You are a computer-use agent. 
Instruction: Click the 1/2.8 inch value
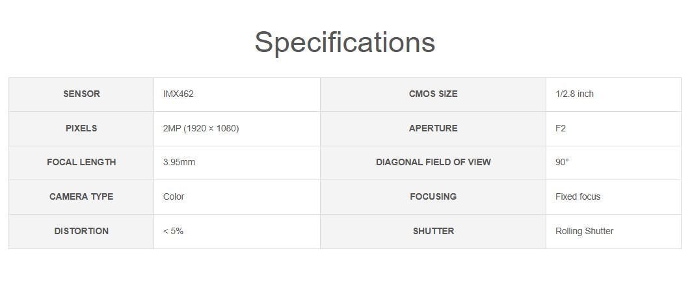click(x=574, y=94)
